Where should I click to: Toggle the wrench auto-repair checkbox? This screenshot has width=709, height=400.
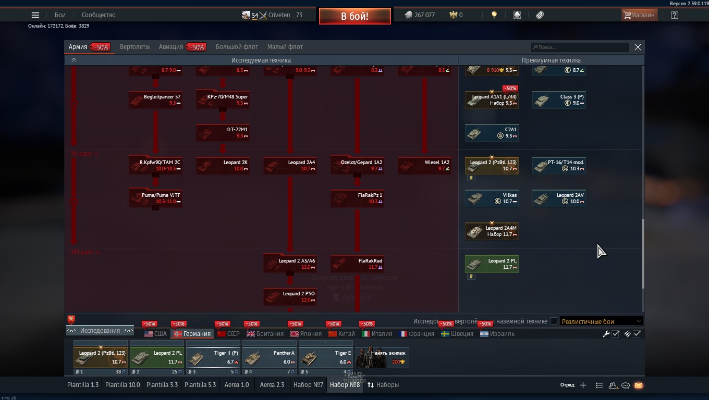616,334
